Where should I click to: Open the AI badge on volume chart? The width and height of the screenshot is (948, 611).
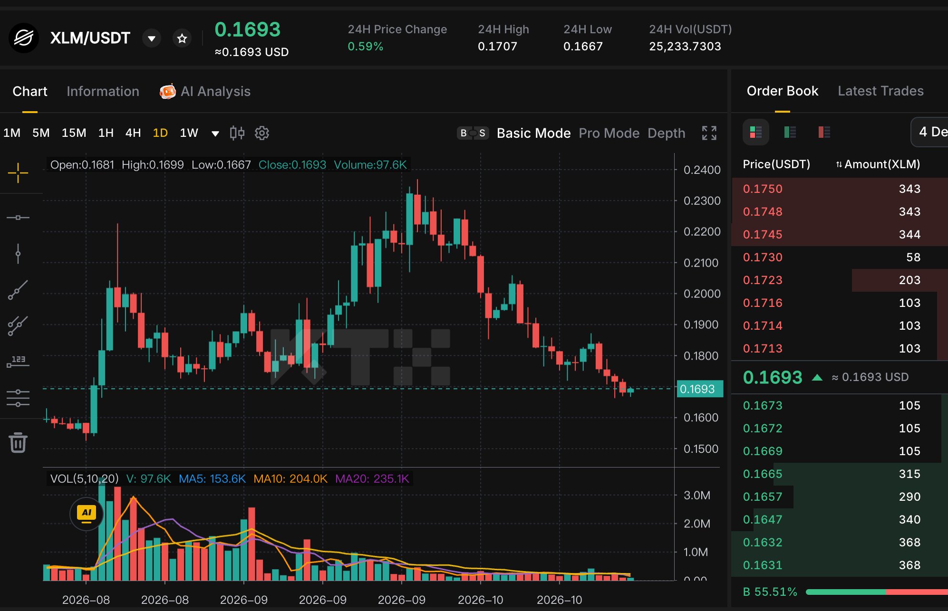coord(87,513)
